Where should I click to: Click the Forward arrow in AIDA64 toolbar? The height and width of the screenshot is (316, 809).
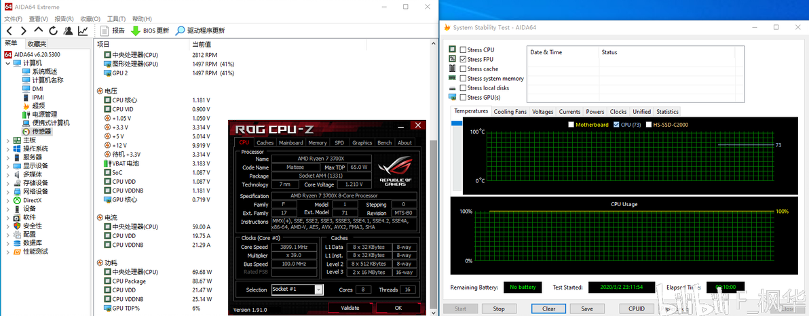click(24, 31)
